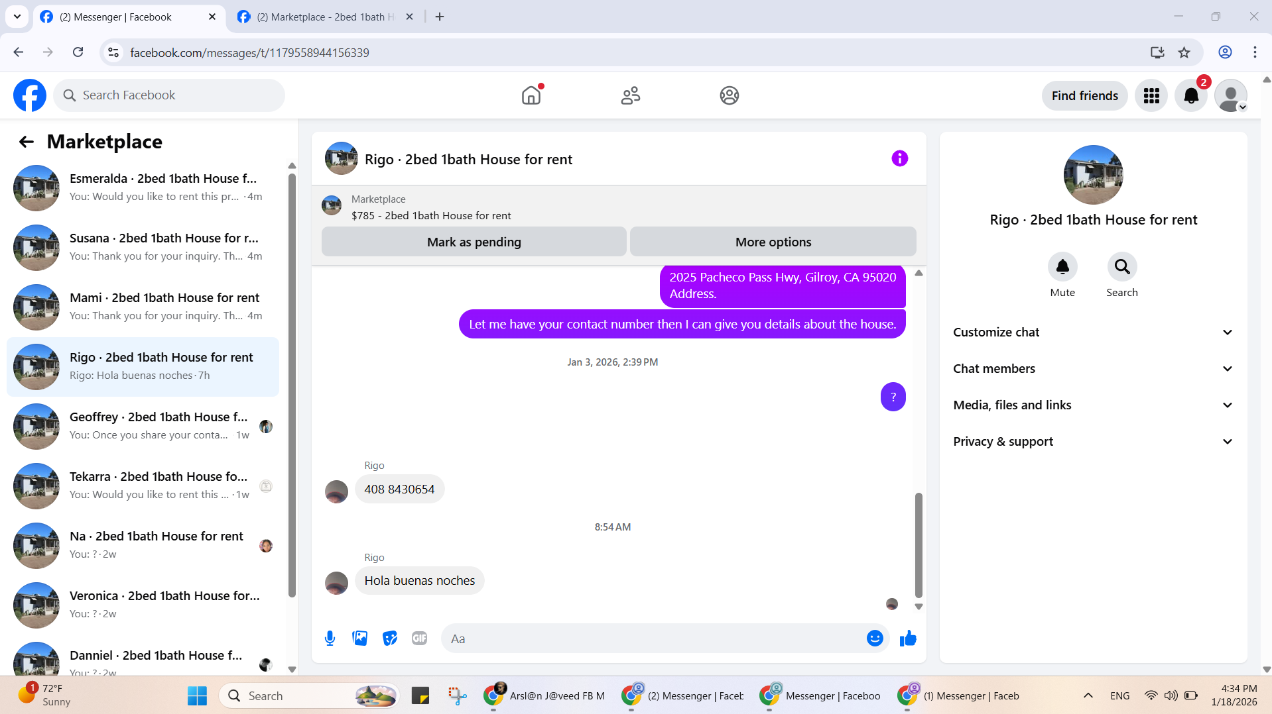
Task: Choose a GIF icon
Action: [x=419, y=638]
